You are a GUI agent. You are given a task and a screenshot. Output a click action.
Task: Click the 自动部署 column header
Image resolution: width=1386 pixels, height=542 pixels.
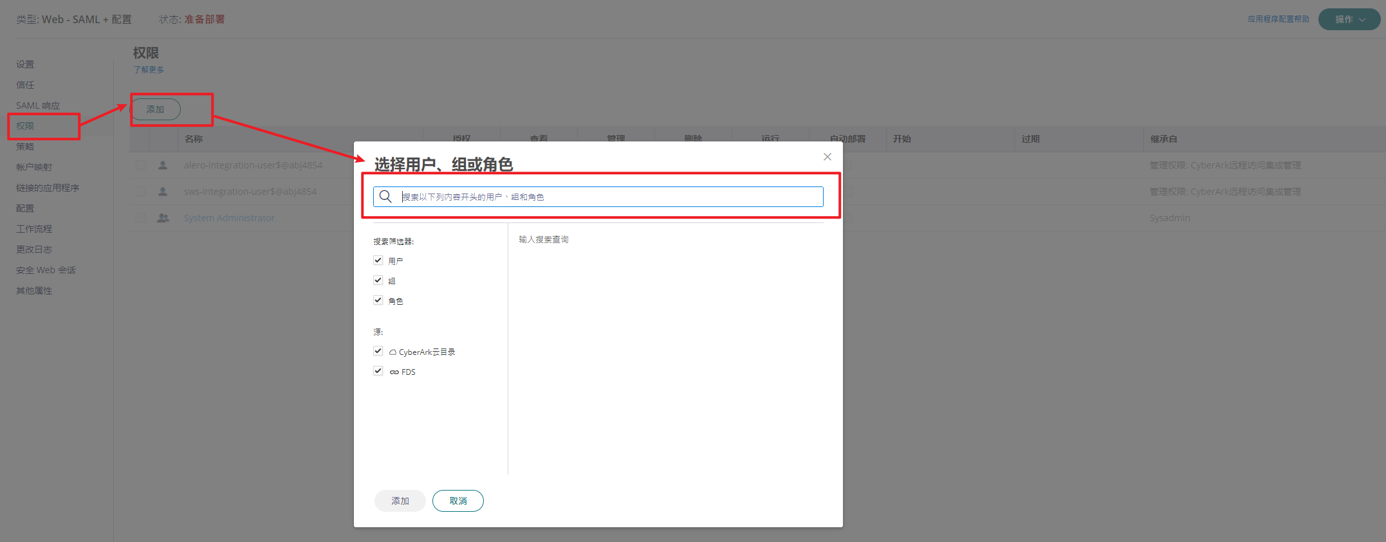[x=848, y=139]
